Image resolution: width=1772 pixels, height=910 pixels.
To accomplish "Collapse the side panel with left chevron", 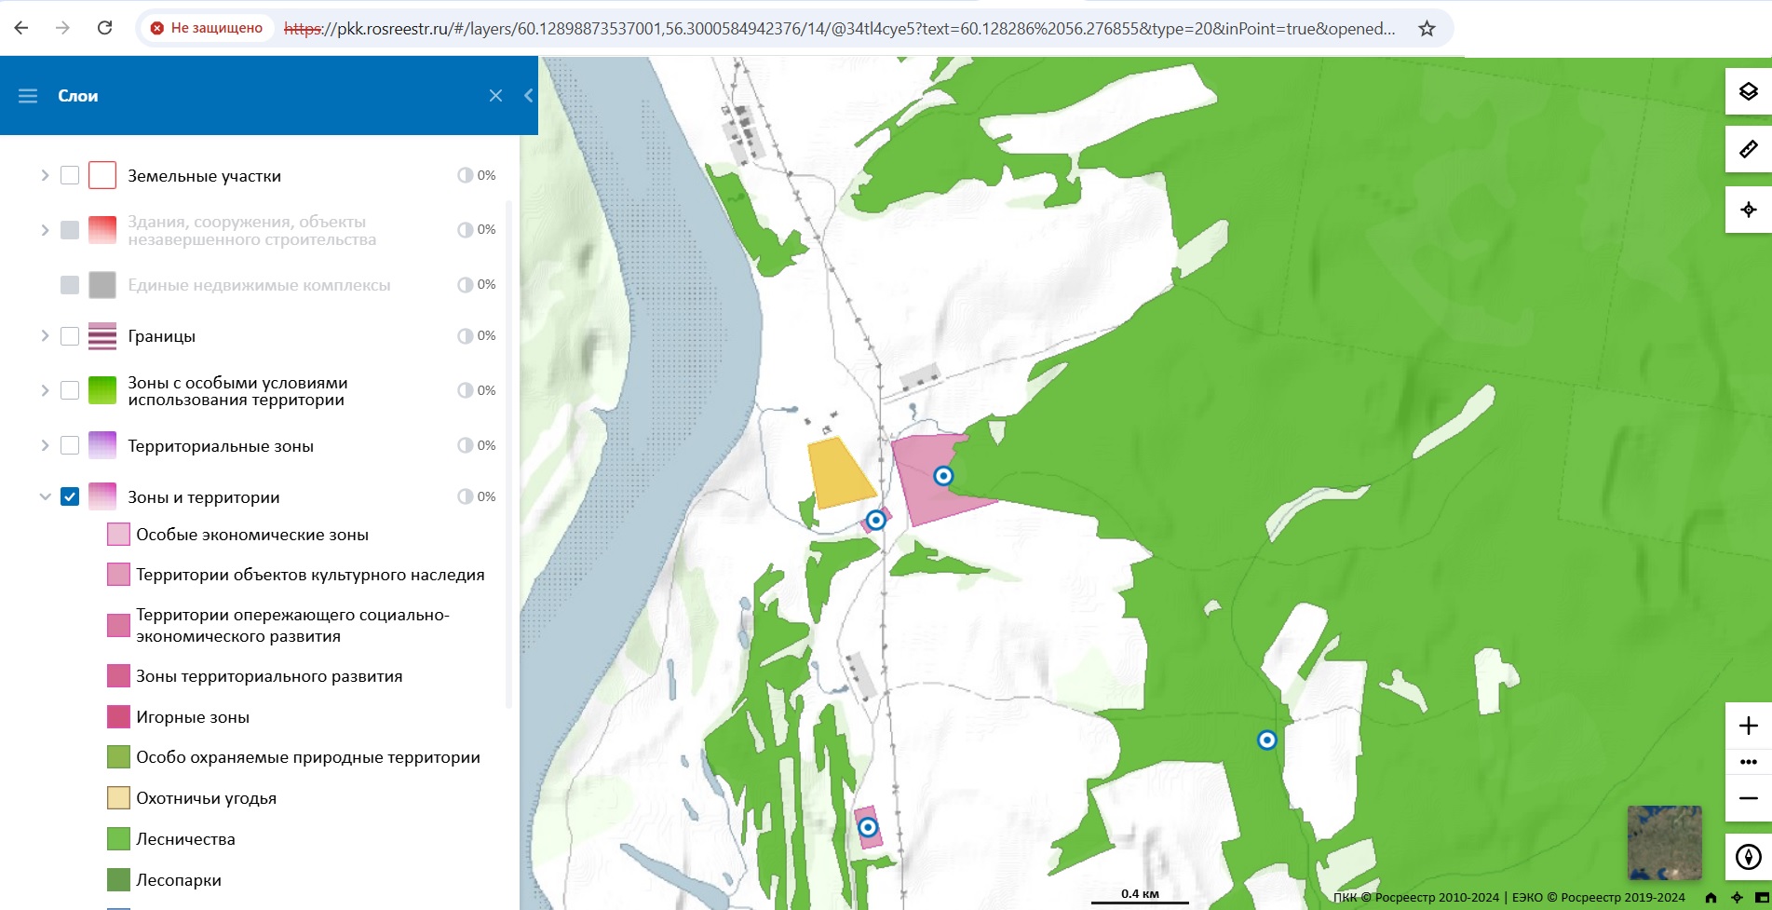I will click(528, 96).
